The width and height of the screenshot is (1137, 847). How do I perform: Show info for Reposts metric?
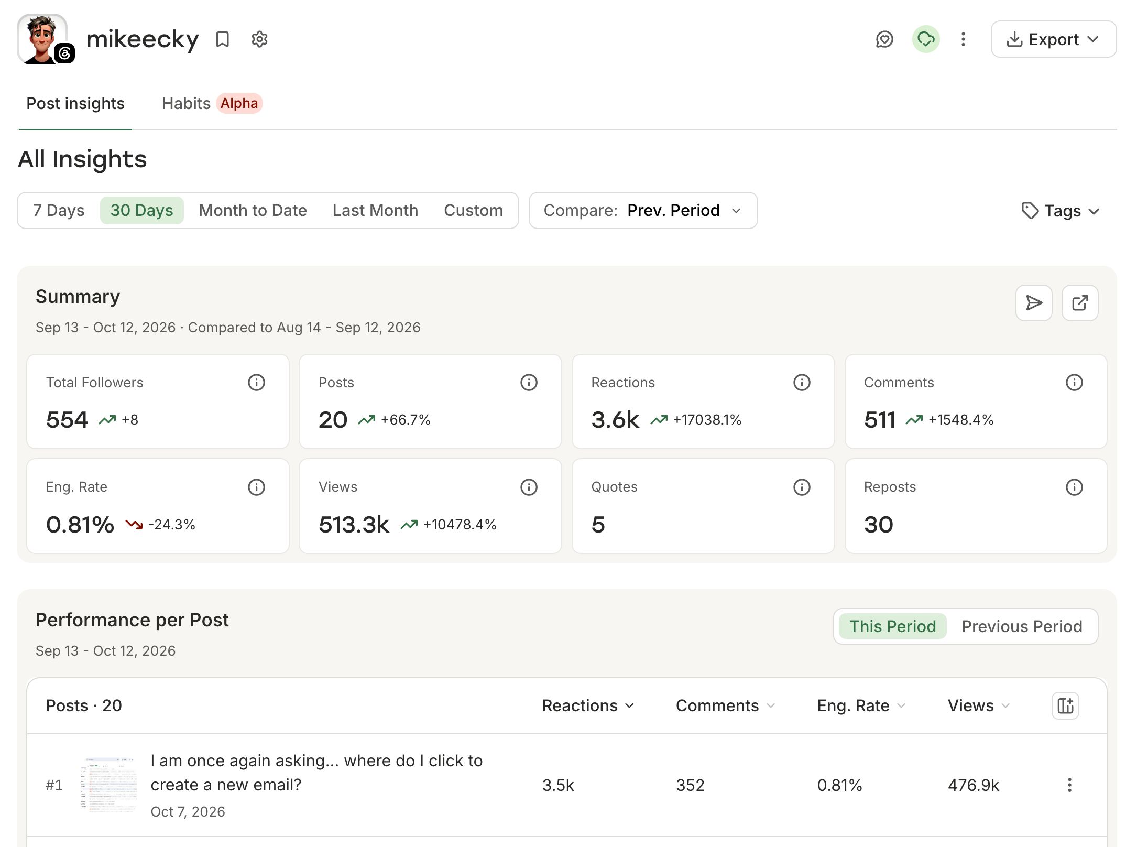tap(1074, 487)
